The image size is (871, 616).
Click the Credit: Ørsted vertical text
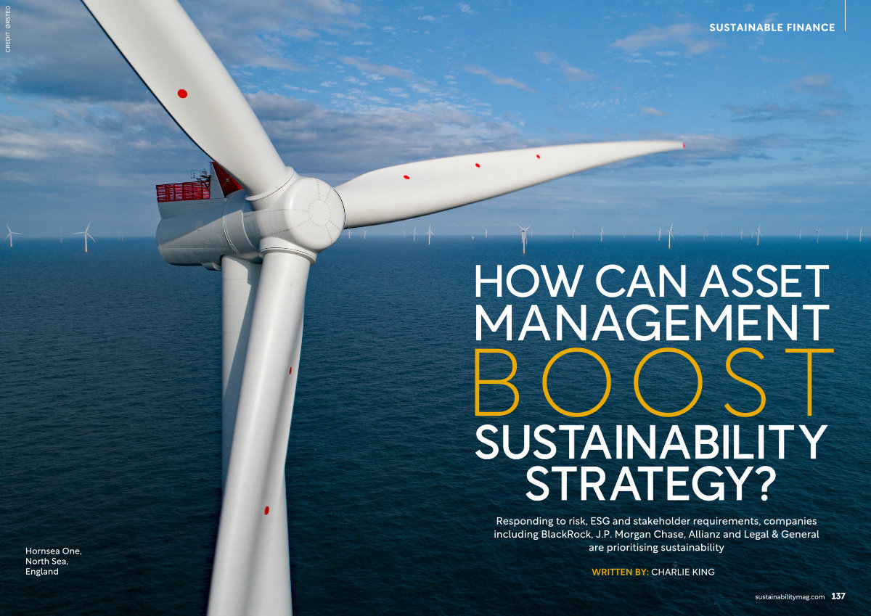click(x=7, y=28)
